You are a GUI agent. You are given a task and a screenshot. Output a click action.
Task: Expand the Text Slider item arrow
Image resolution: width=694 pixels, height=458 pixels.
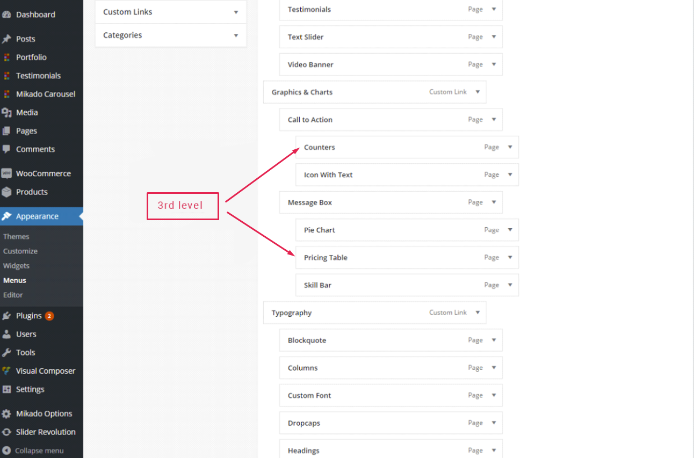[x=494, y=37]
